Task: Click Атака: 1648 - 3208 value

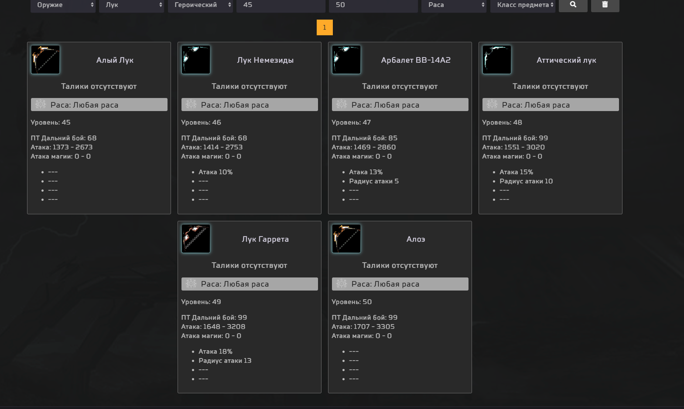Action: tap(213, 327)
